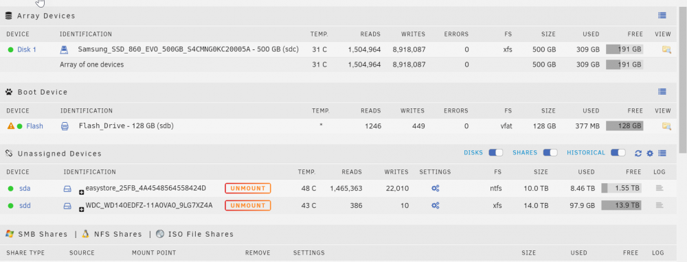Click the Flash warning triangle icon
Image resolution: width=687 pixels, height=262 pixels.
pyautogui.click(x=11, y=126)
